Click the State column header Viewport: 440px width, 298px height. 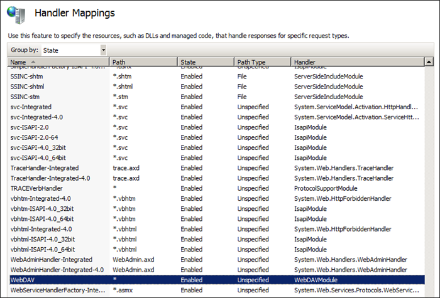pyautogui.click(x=205, y=62)
